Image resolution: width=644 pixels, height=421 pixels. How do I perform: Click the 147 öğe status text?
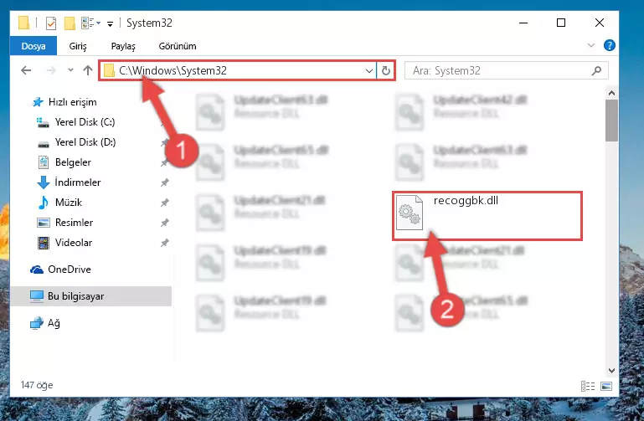[37, 385]
